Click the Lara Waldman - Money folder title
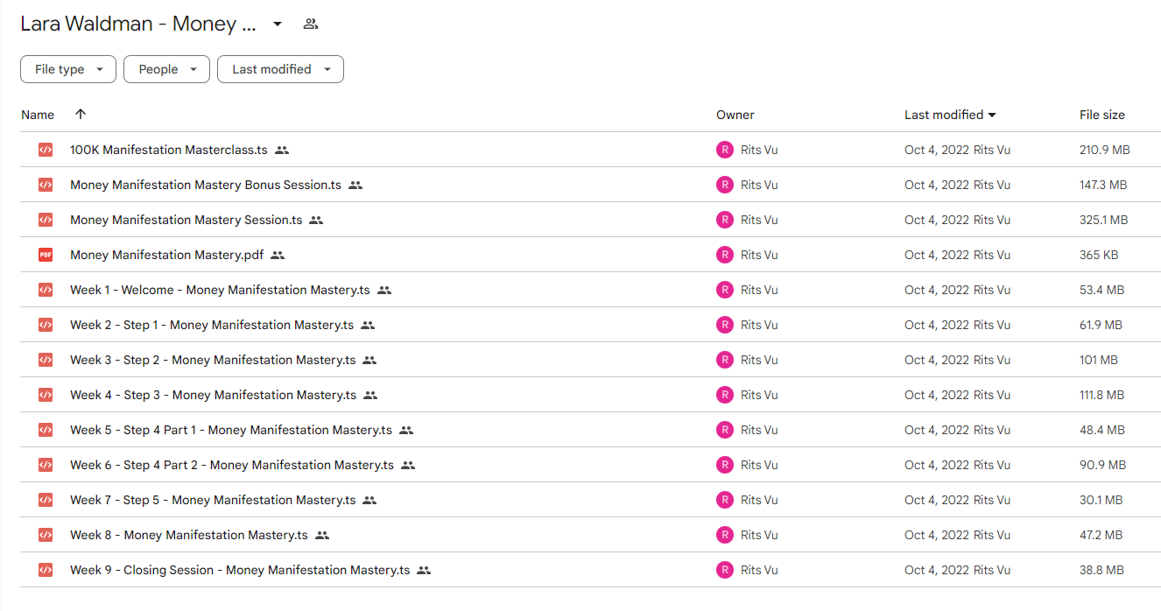The height and width of the screenshot is (611, 1161). (x=138, y=24)
